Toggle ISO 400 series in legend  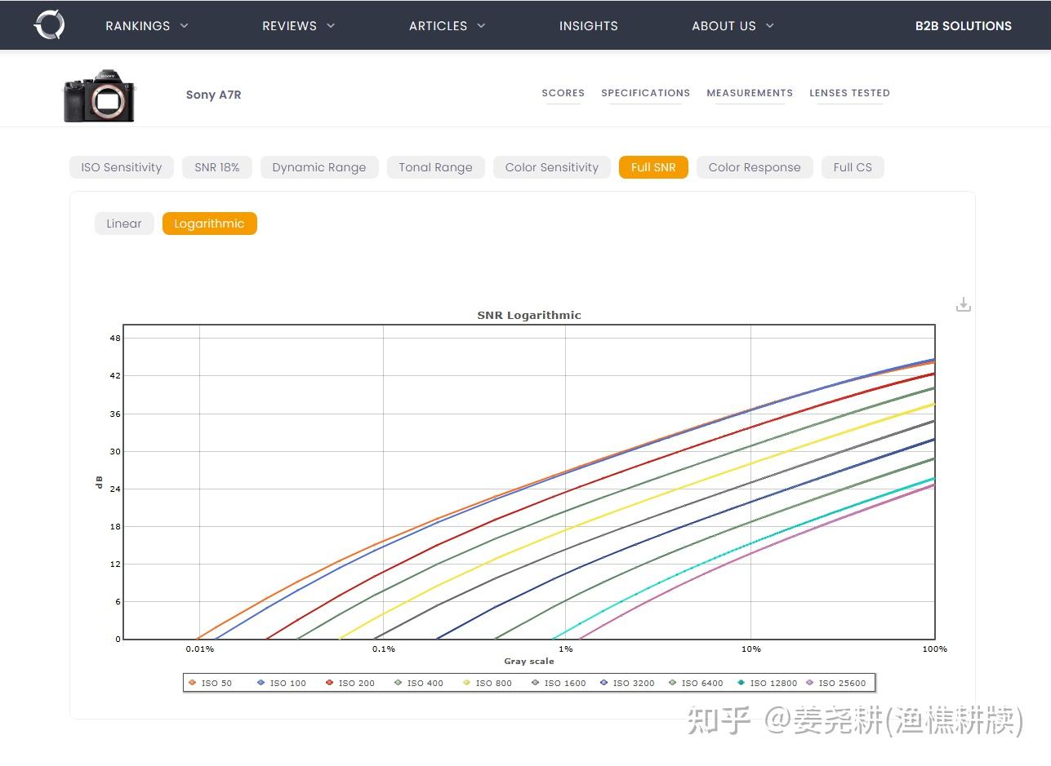tap(419, 683)
